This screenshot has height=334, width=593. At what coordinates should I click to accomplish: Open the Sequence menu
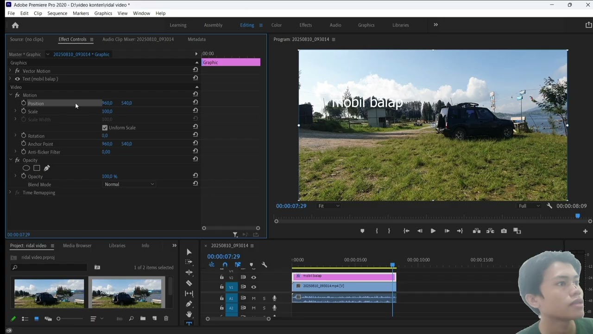[57, 13]
